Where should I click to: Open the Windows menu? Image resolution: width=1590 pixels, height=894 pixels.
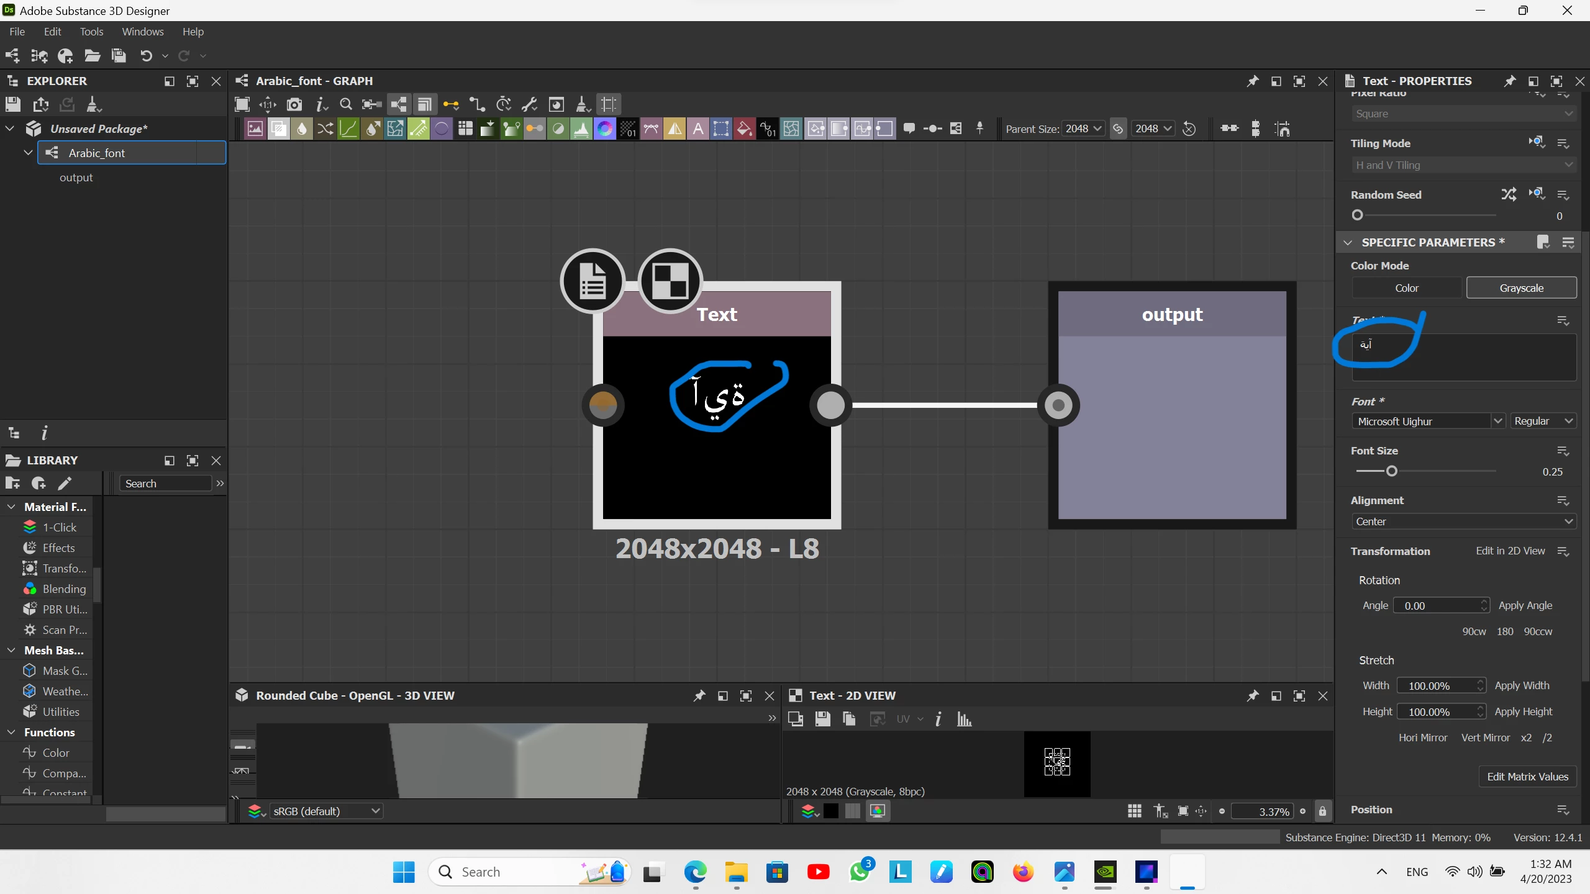pos(142,32)
